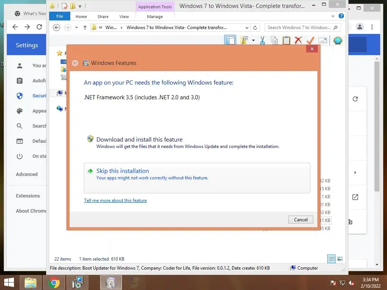387x290 pixels.
Task: Click the Back arrow in Windows Features dialog
Action: tap(75, 63)
